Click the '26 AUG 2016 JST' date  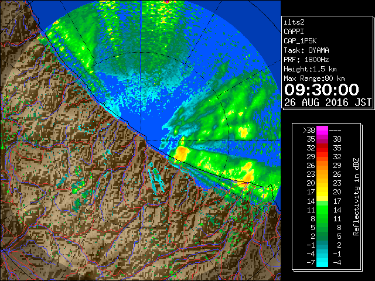pos(328,102)
